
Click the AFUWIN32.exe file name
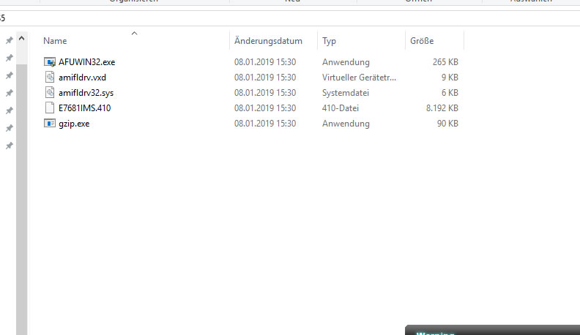click(87, 62)
